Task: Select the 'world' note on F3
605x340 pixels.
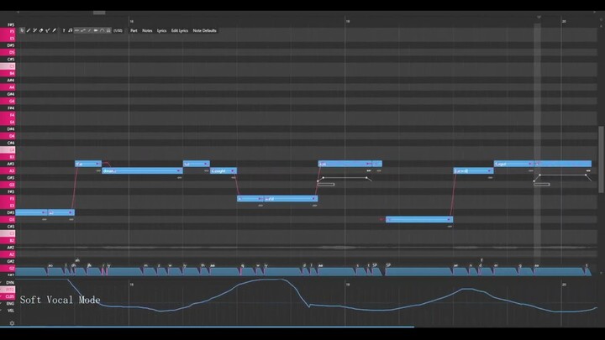Action: click(x=291, y=198)
